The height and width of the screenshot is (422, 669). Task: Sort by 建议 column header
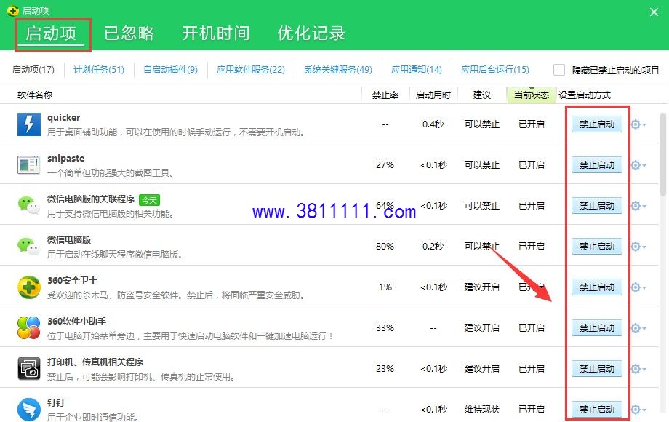click(x=481, y=95)
